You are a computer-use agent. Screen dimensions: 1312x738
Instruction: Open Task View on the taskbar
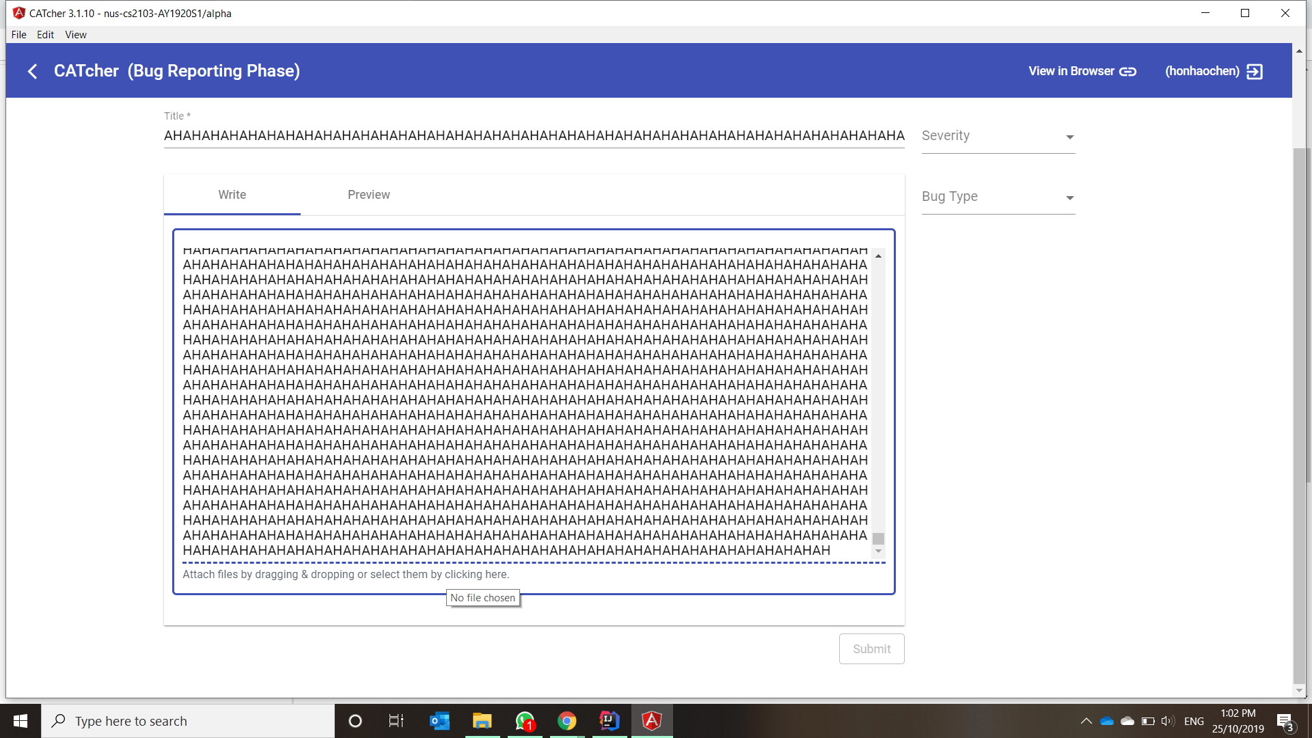click(x=396, y=721)
